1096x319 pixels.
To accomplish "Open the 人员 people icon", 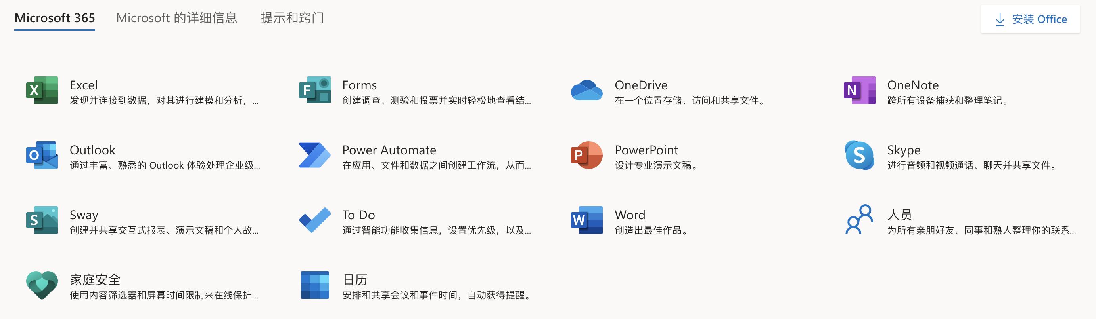I will point(859,219).
